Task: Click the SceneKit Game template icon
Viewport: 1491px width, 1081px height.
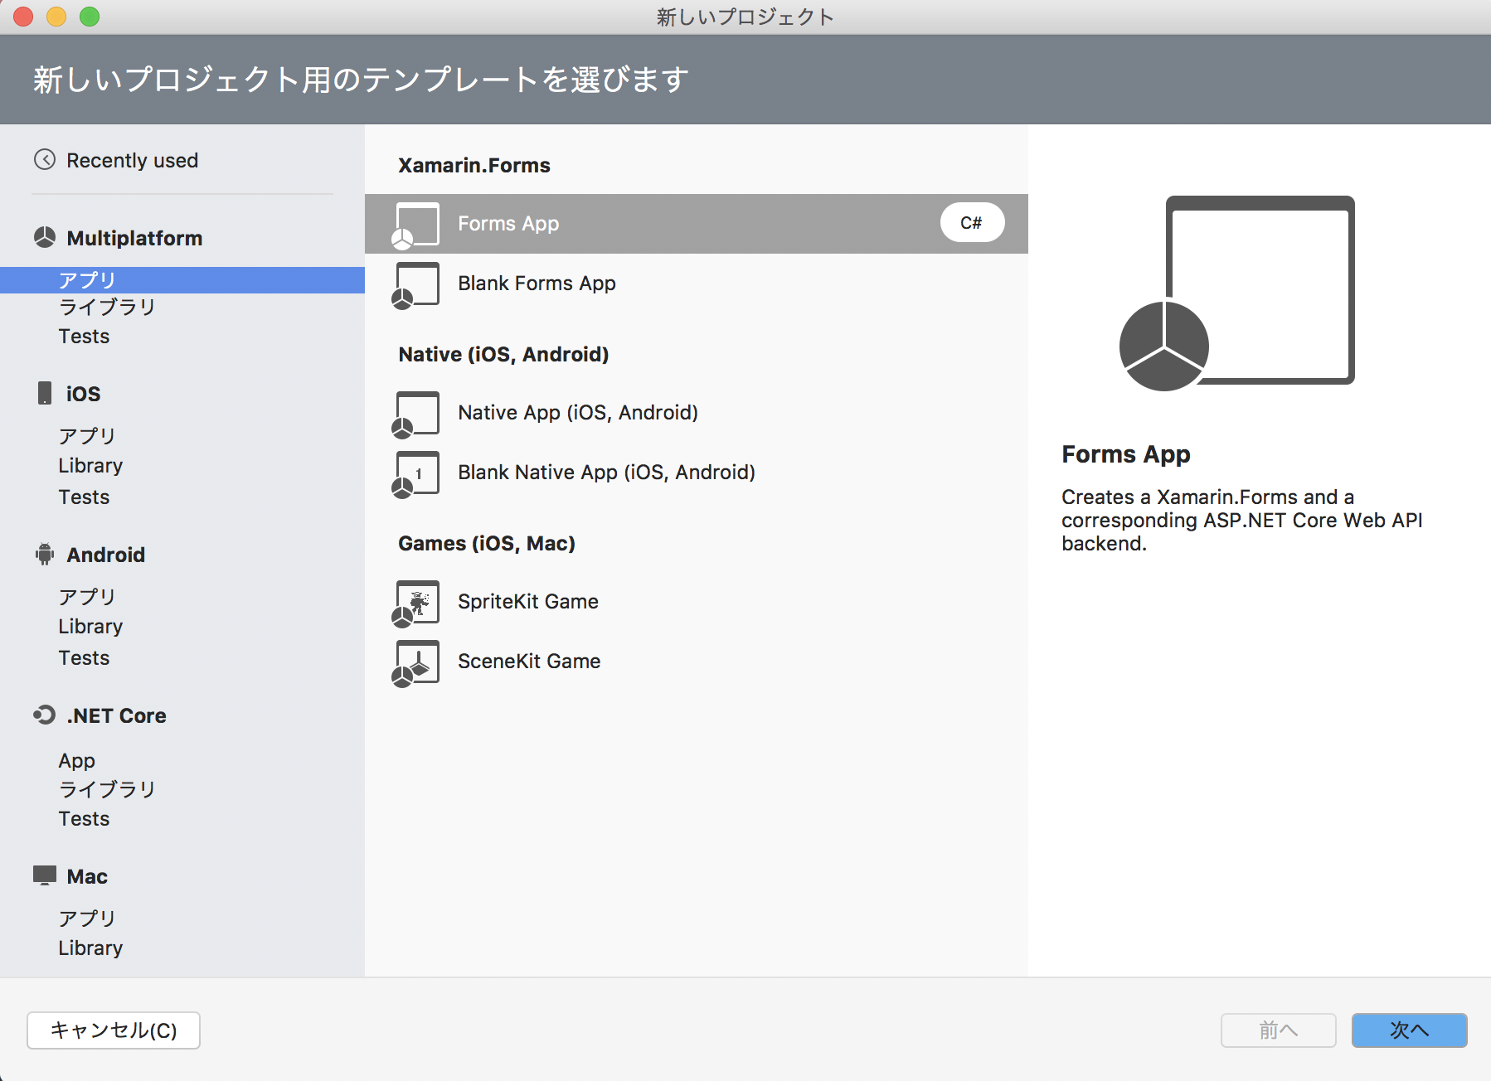Action: 416,662
